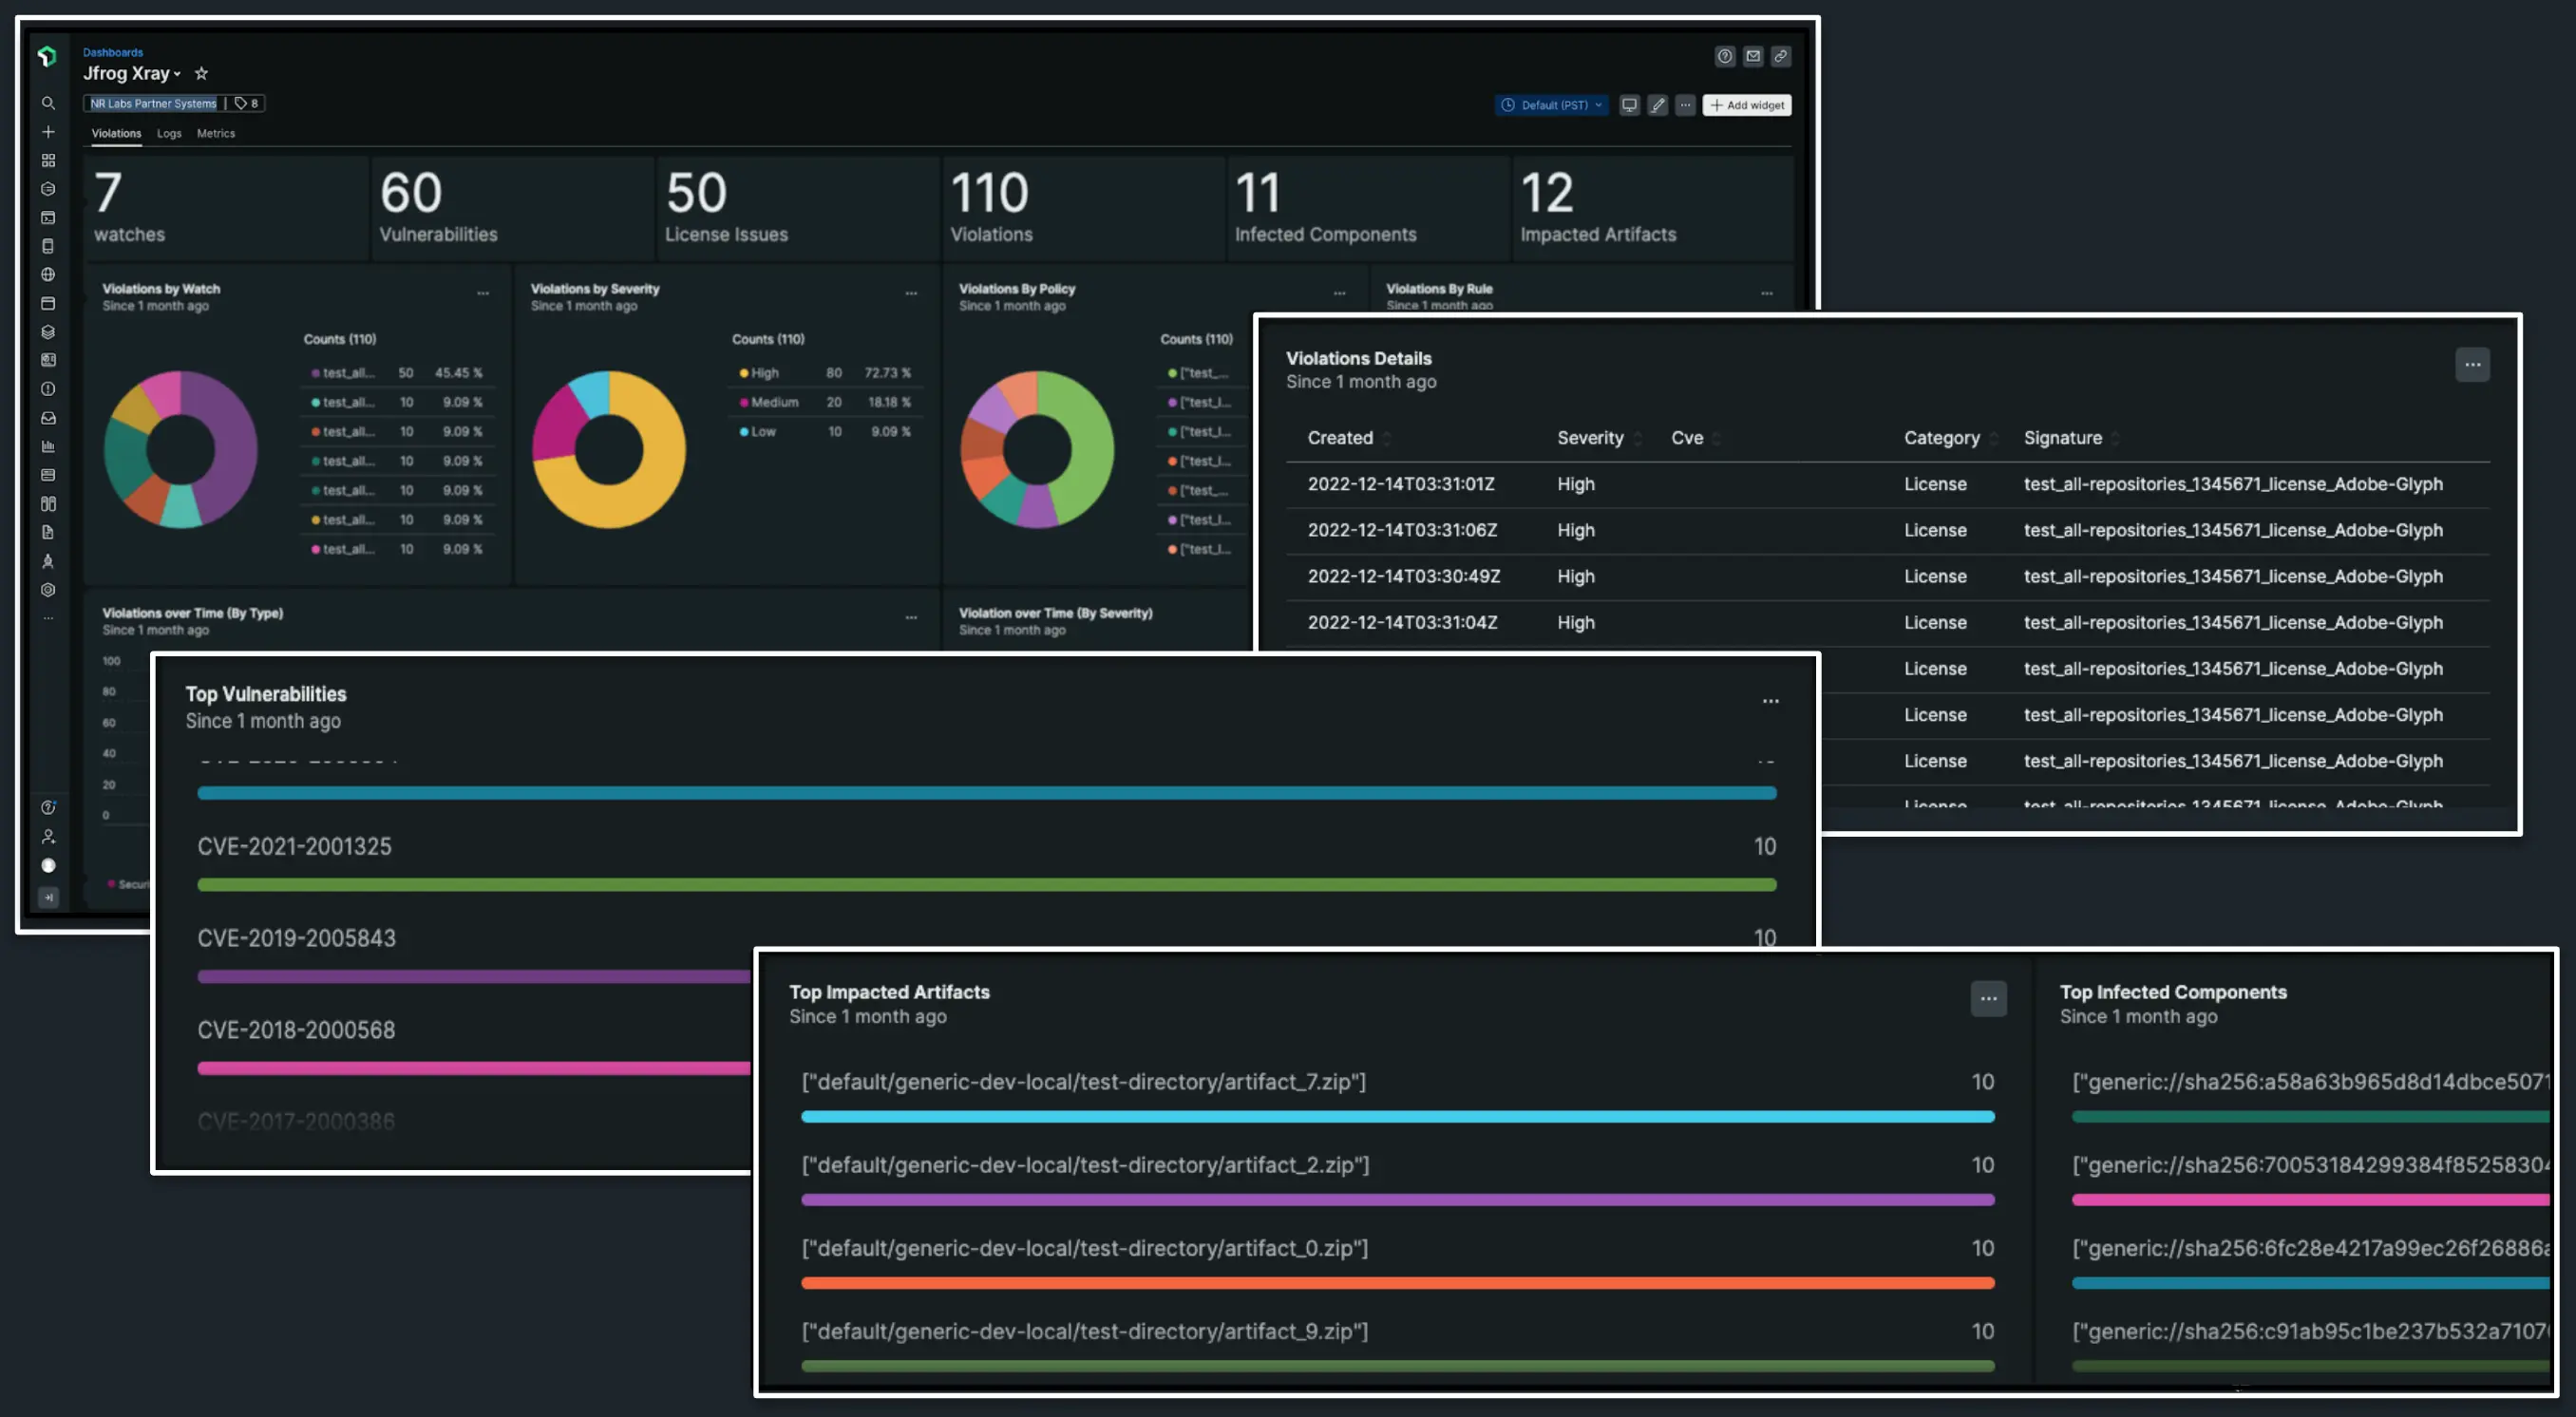The image size is (2576, 1417).
Task: Star the Jfrog Xray dashboard
Action: tap(201, 73)
